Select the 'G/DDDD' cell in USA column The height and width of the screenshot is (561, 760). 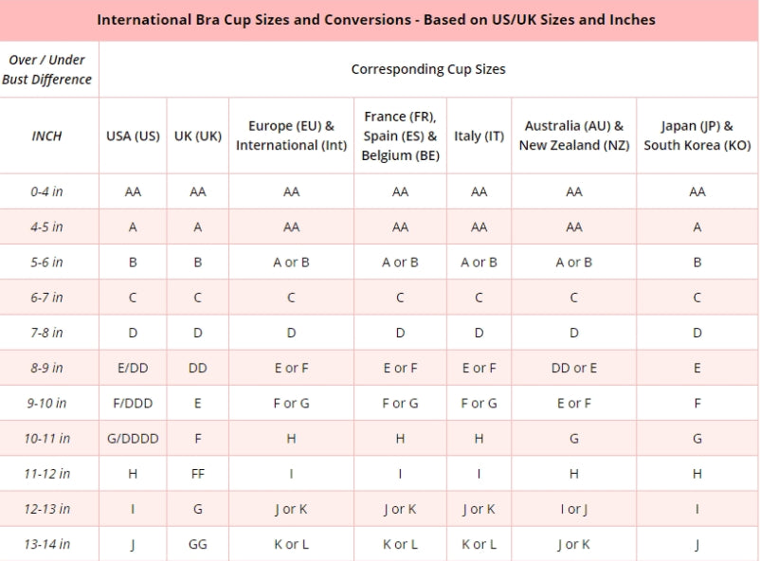pyautogui.click(x=133, y=439)
